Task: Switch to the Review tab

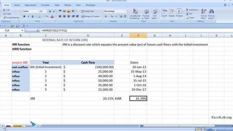Action: click(68, 5)
